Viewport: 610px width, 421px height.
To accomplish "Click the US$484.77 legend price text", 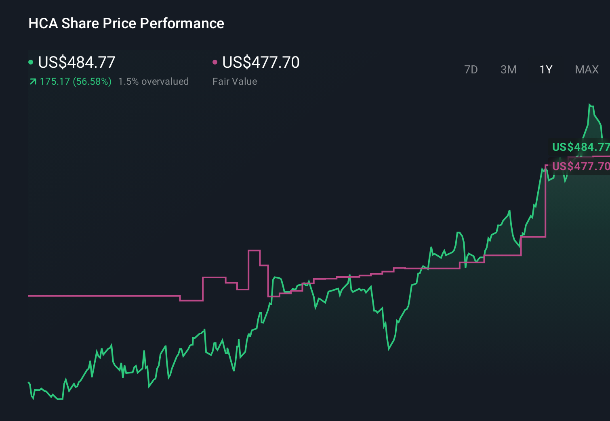I will 76,63.
